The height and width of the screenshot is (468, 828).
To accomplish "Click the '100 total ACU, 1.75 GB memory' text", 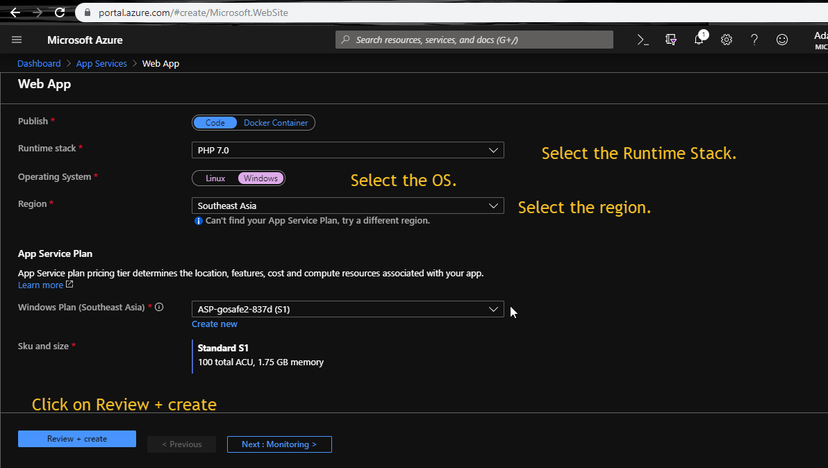I will click(x=261, y=362).
